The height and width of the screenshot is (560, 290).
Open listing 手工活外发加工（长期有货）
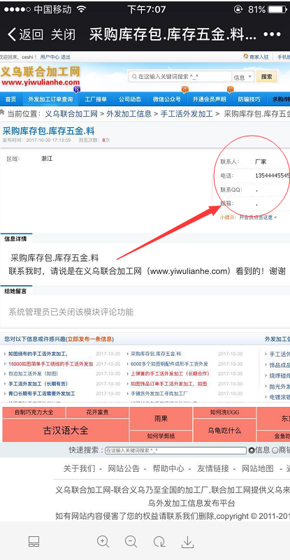pos(38,384)
